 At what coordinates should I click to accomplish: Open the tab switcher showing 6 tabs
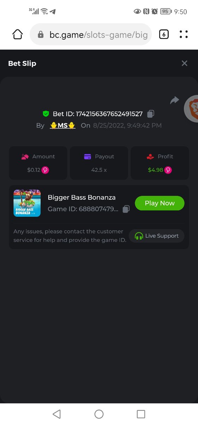click(164, 34)
